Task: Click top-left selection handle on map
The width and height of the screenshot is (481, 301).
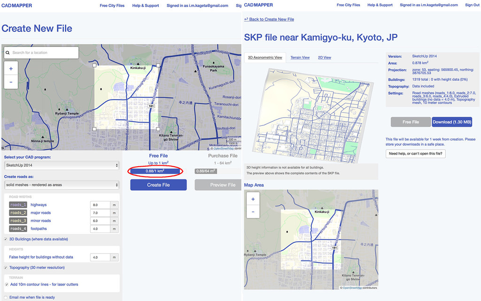Action: click(x=94, y=65)
